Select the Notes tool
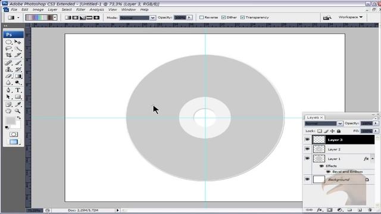This screenshot has width=381, height=214. (8, 105)
